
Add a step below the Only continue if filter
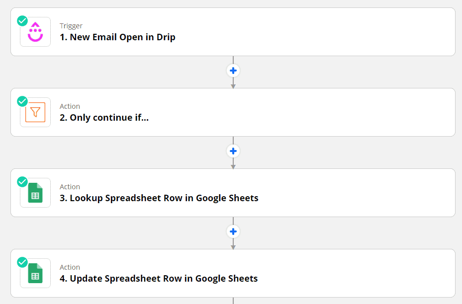pos(233,151)
